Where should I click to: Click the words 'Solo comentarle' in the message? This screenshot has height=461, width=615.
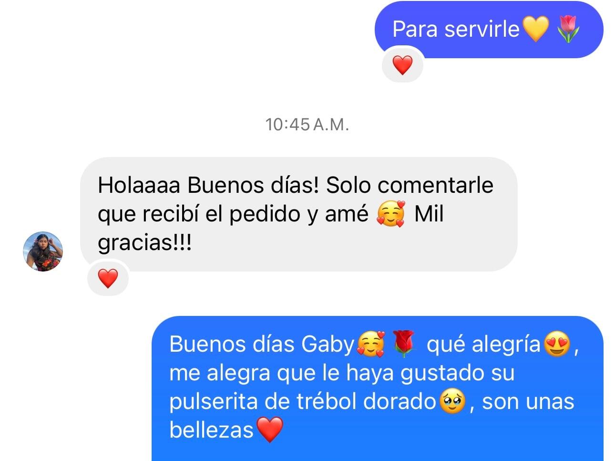point(410,185)
